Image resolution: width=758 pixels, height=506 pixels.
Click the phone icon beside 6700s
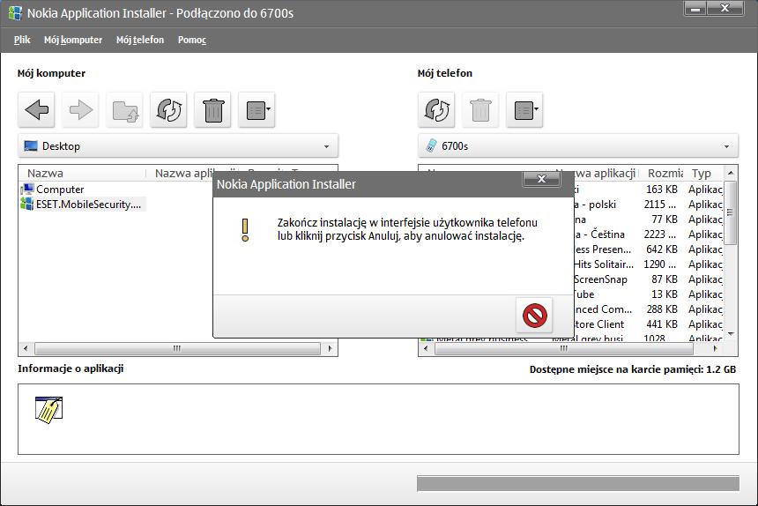431,145
